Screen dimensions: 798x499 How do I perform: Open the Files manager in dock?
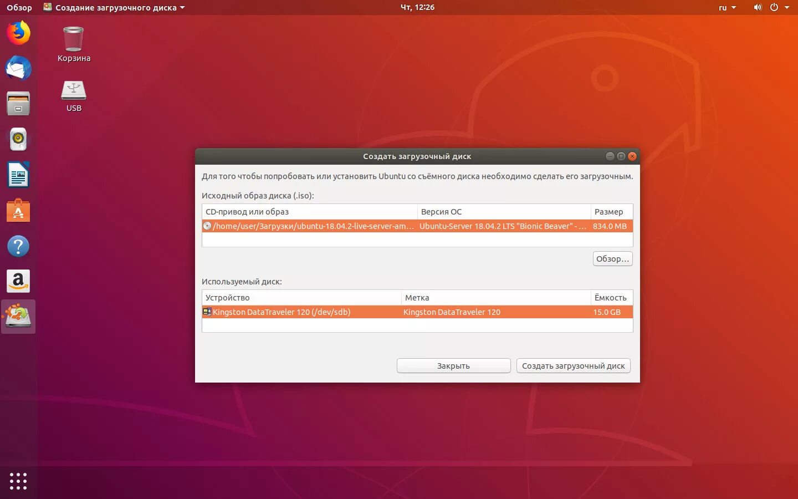click(18, 104)
